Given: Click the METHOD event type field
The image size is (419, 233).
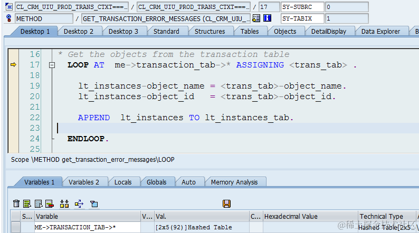Looking at the screenshot, I should [44, 18].
